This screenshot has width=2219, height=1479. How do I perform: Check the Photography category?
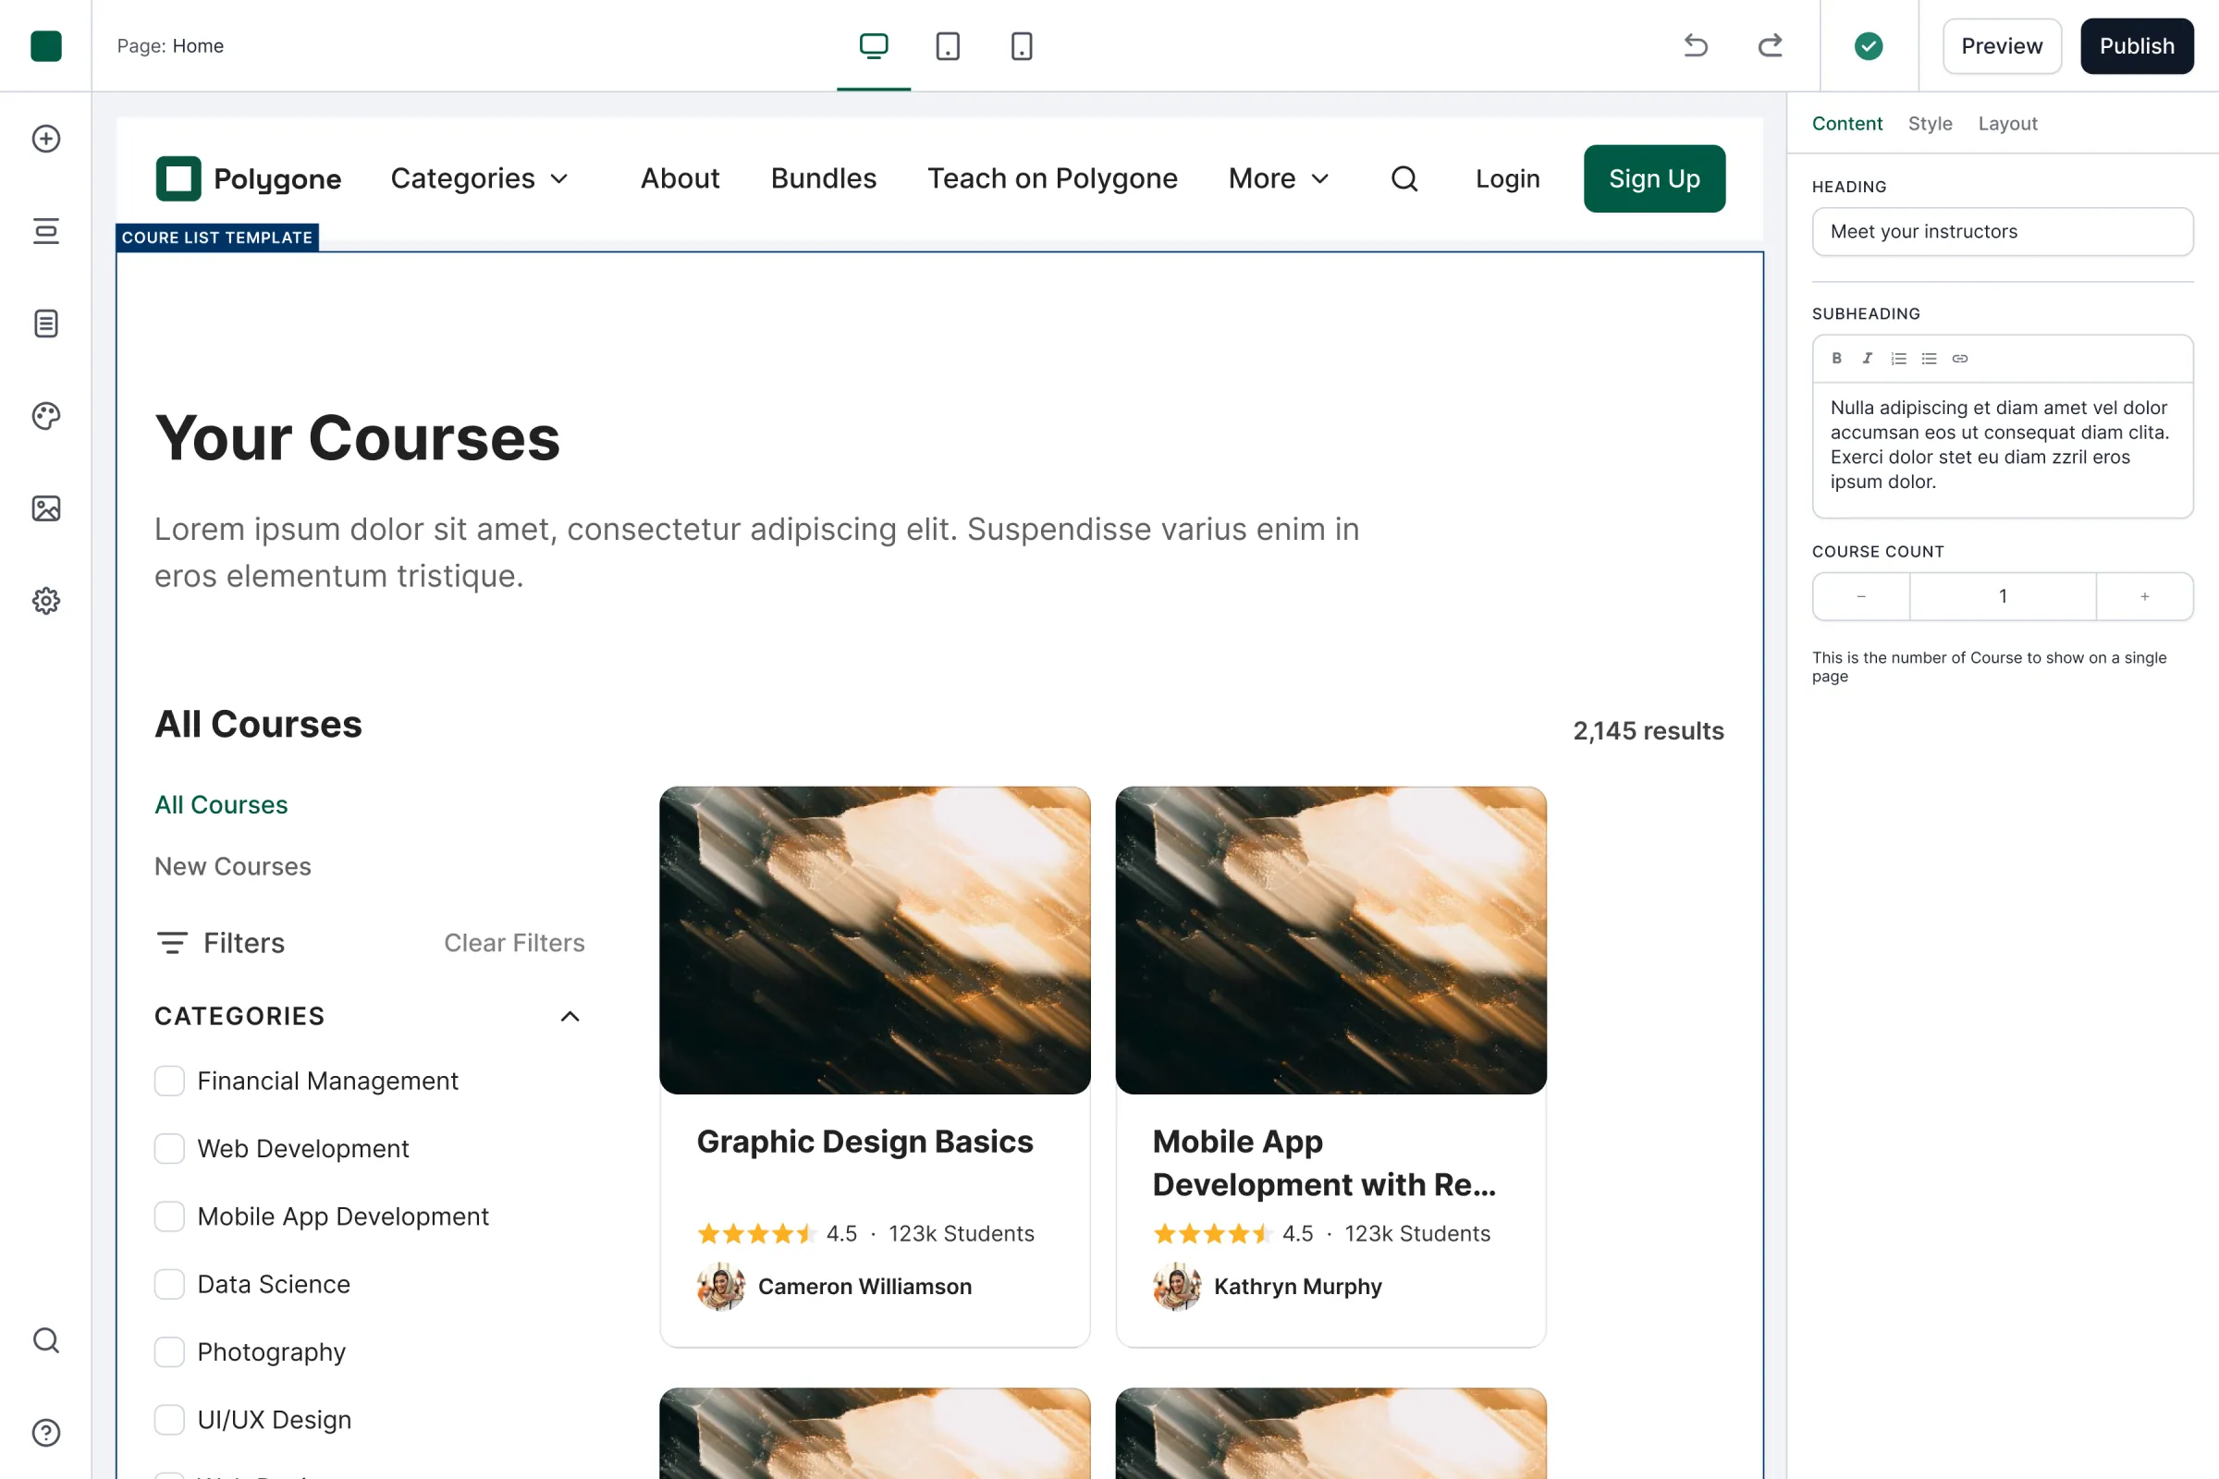tap(170, 1352)
